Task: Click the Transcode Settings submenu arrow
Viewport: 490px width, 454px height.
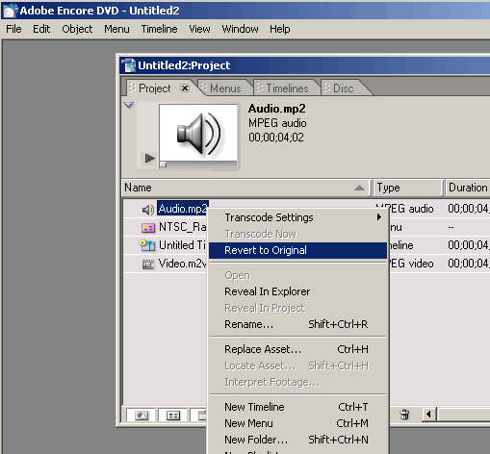Action: (x=379, y=217)
